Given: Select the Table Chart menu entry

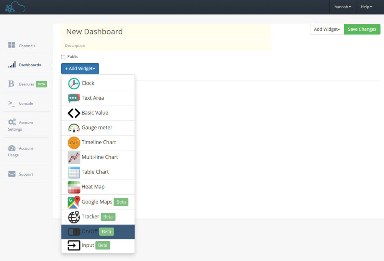Looking at the screenshot, I should point(98,172).
